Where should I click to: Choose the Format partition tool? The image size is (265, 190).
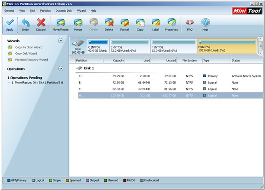pos(125,25)
